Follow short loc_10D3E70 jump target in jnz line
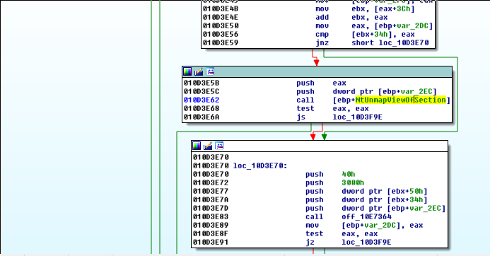This screenshot has height=256, width=490. (x=390, y=43)
